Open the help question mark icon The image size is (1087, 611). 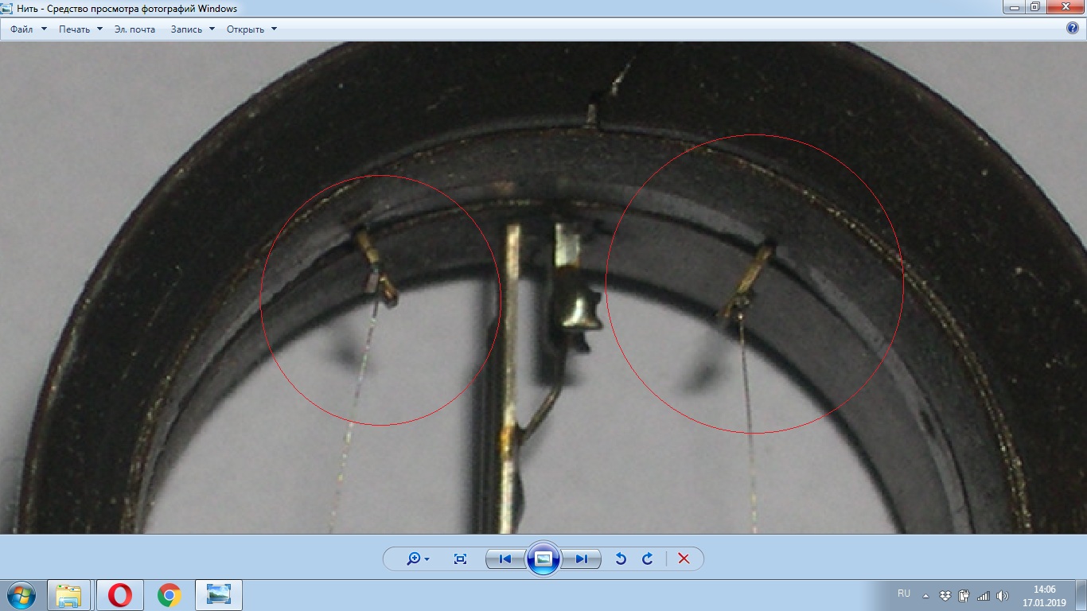point(1073,29)
